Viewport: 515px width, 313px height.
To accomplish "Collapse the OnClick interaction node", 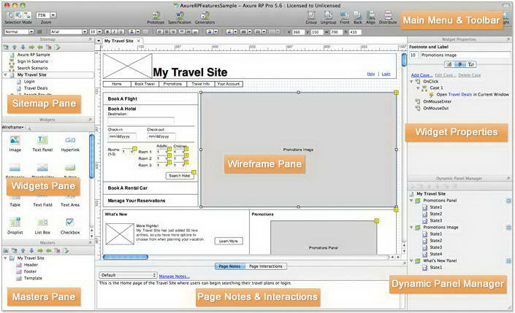I will click(411, 82).
